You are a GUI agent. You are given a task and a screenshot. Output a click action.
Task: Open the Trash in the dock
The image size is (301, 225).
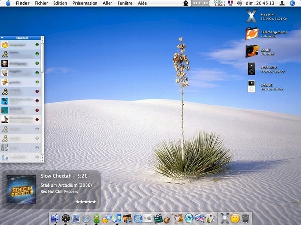[246, 218]
